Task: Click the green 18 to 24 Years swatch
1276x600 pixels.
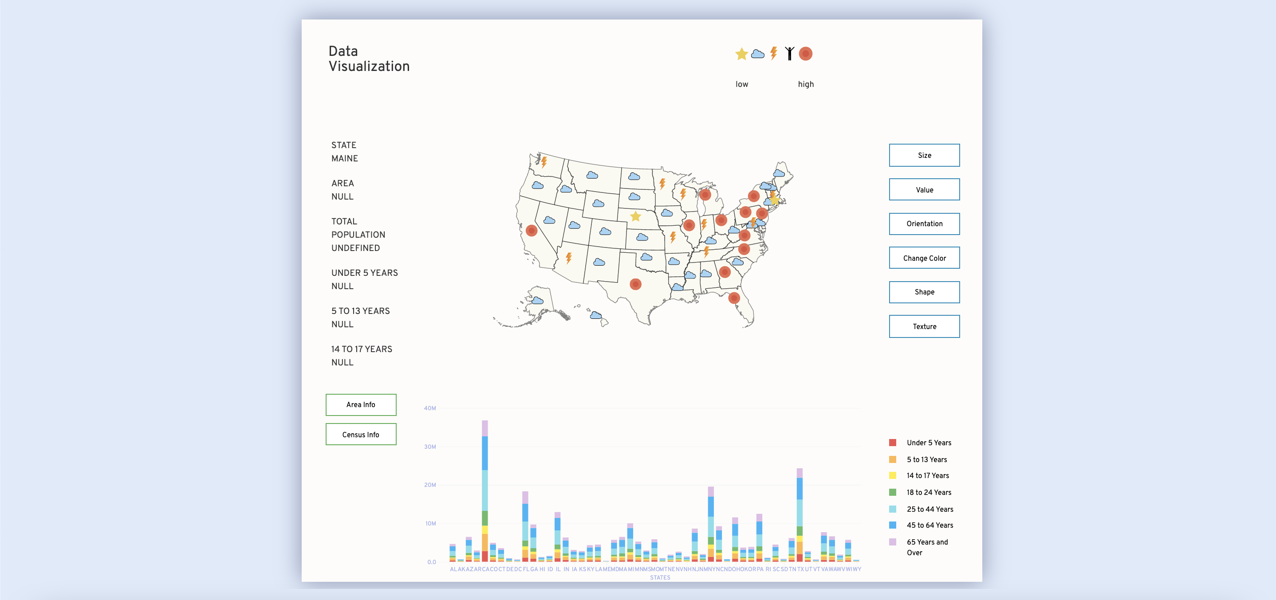Action: [x=892, y=492]
